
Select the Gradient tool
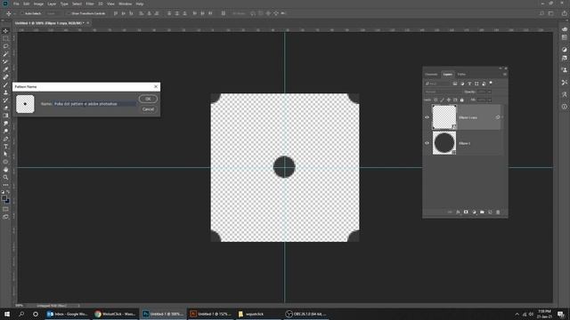pos(5,116)
